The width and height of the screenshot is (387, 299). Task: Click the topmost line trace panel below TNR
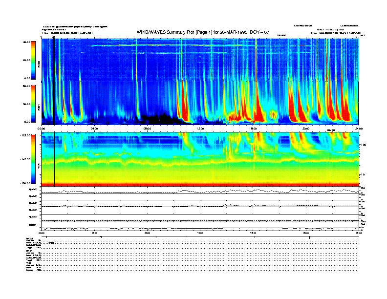(200, 190)
